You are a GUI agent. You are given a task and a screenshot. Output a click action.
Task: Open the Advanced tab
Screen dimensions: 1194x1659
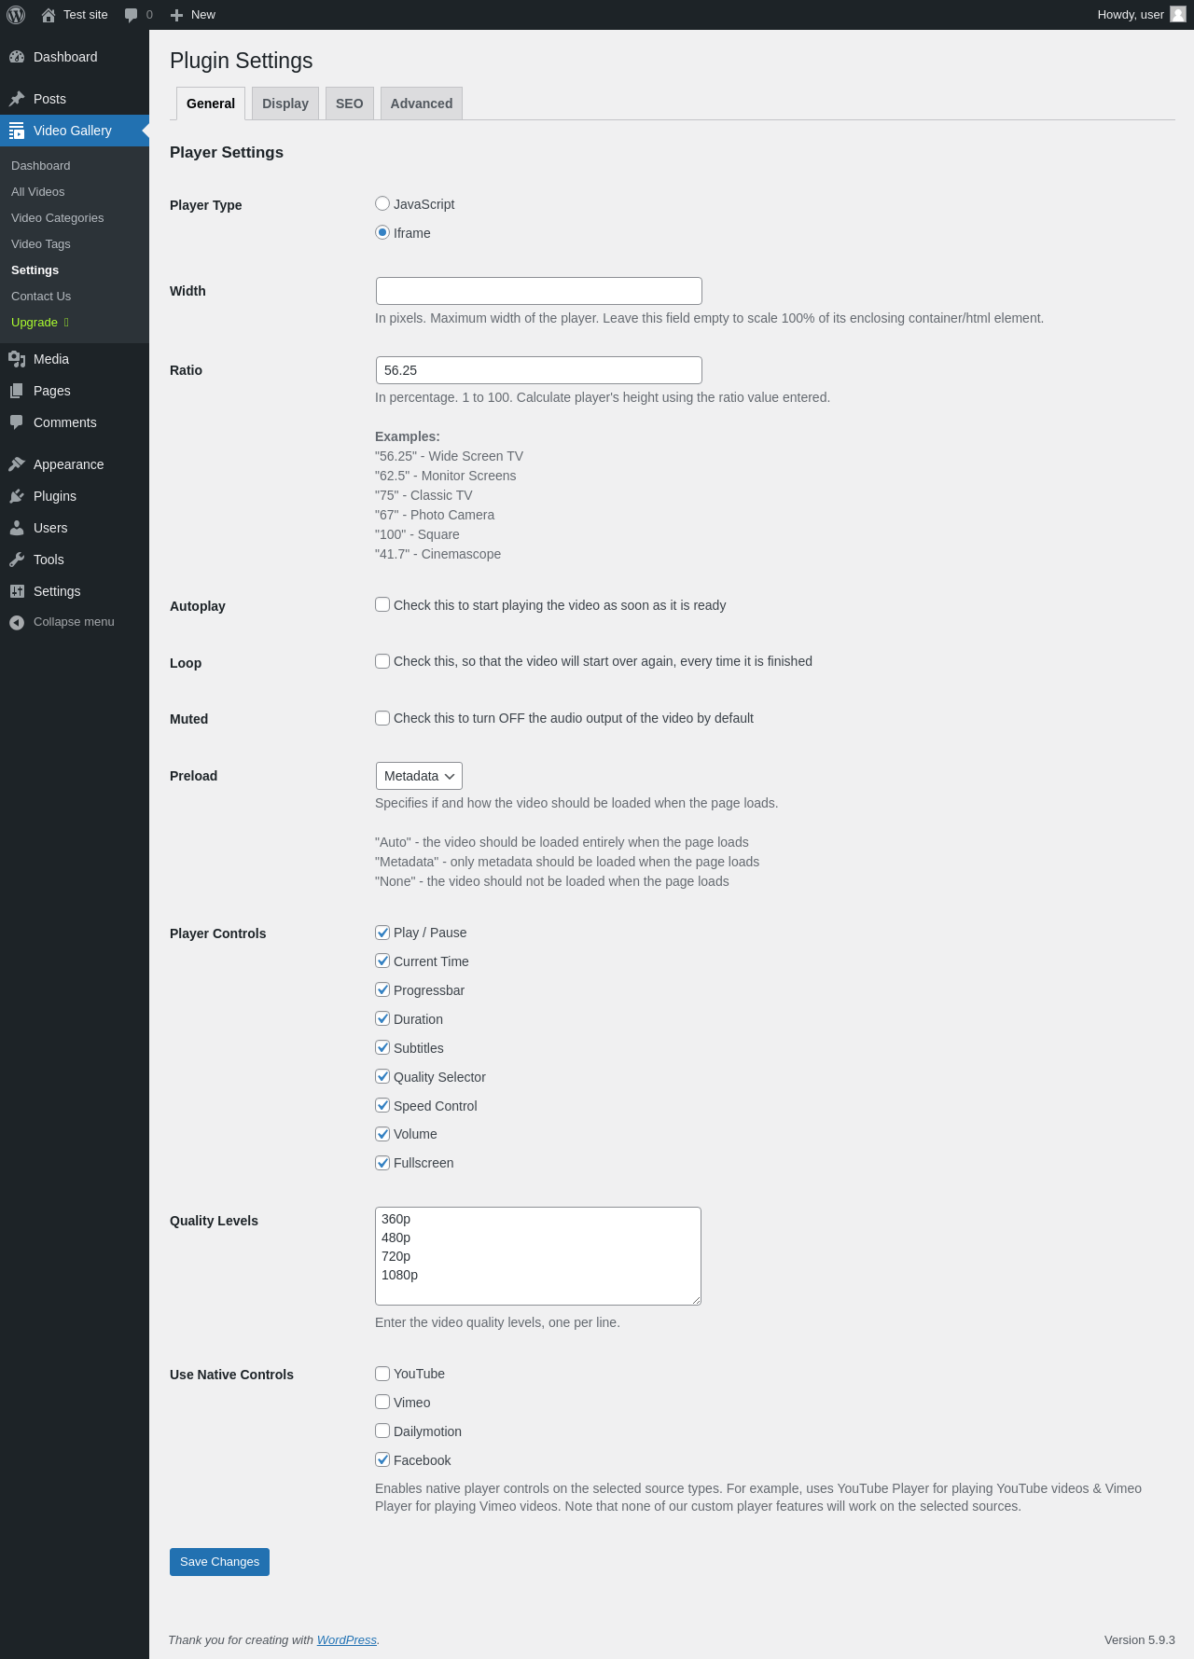point(421,104)
